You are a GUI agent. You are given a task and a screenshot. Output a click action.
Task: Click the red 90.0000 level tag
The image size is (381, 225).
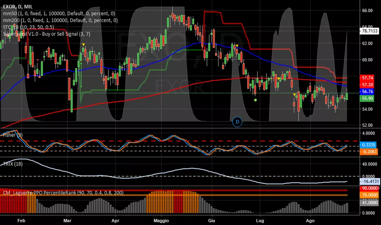tap(370, 188)
